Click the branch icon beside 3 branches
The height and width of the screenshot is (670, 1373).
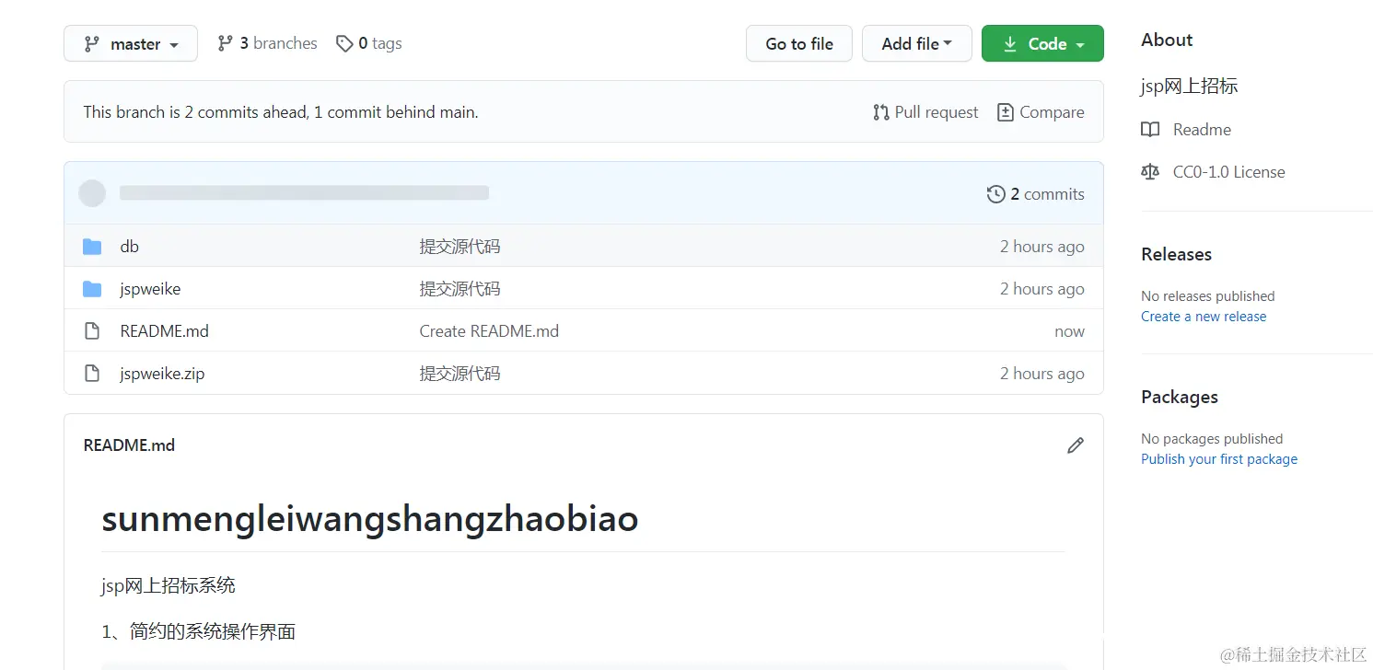225,43
